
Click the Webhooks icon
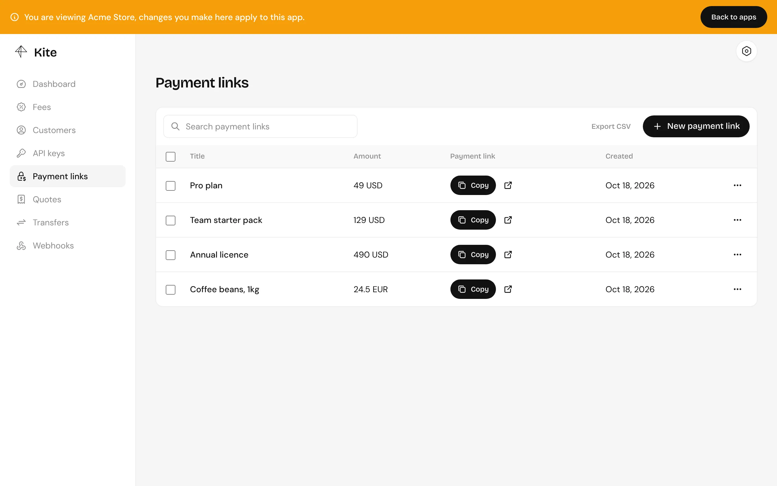click(x=21, y=245)
